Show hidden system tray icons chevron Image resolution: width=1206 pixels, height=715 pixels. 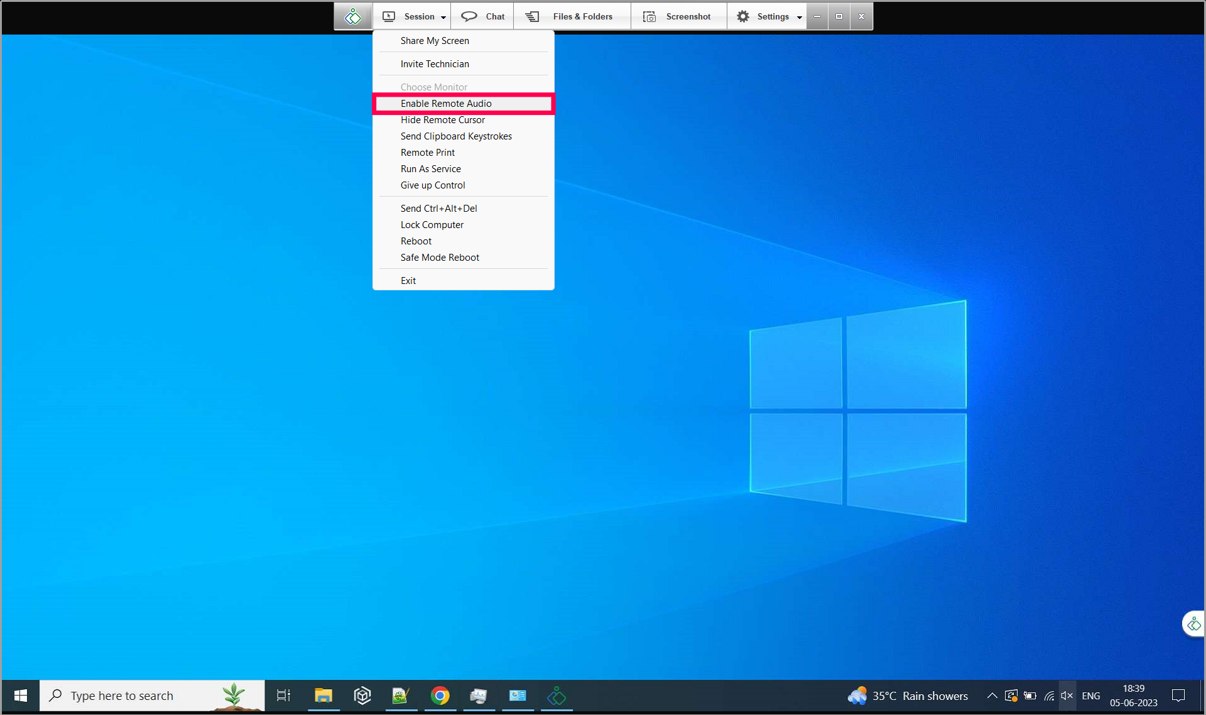pyautogui.click(x=992, y=696)
